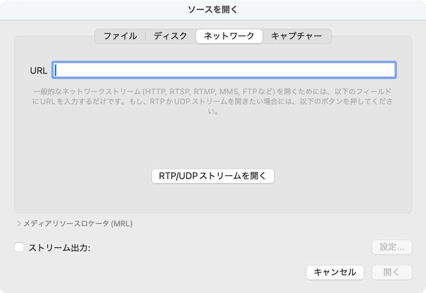This screenshot has height=293, width=426.
Task: Click the キャンセル button
Action: (x=335, y=272)
